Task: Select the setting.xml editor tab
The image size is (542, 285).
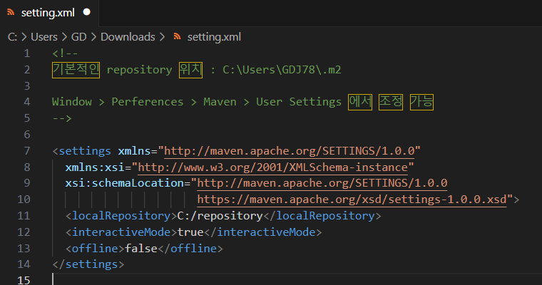Action: 49,13
